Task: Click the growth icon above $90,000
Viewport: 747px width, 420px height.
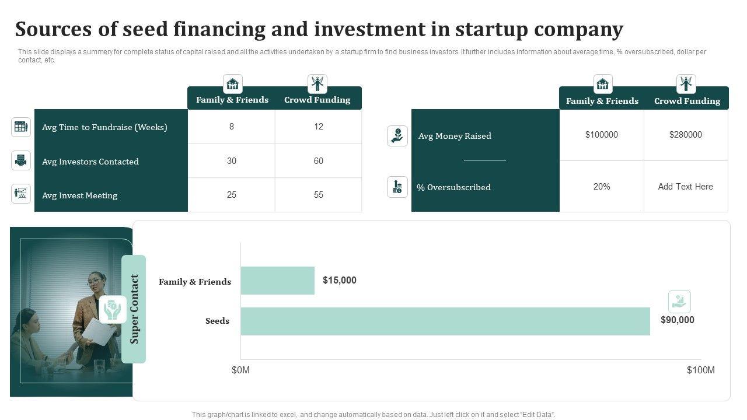Action: (x=679, y=302)
